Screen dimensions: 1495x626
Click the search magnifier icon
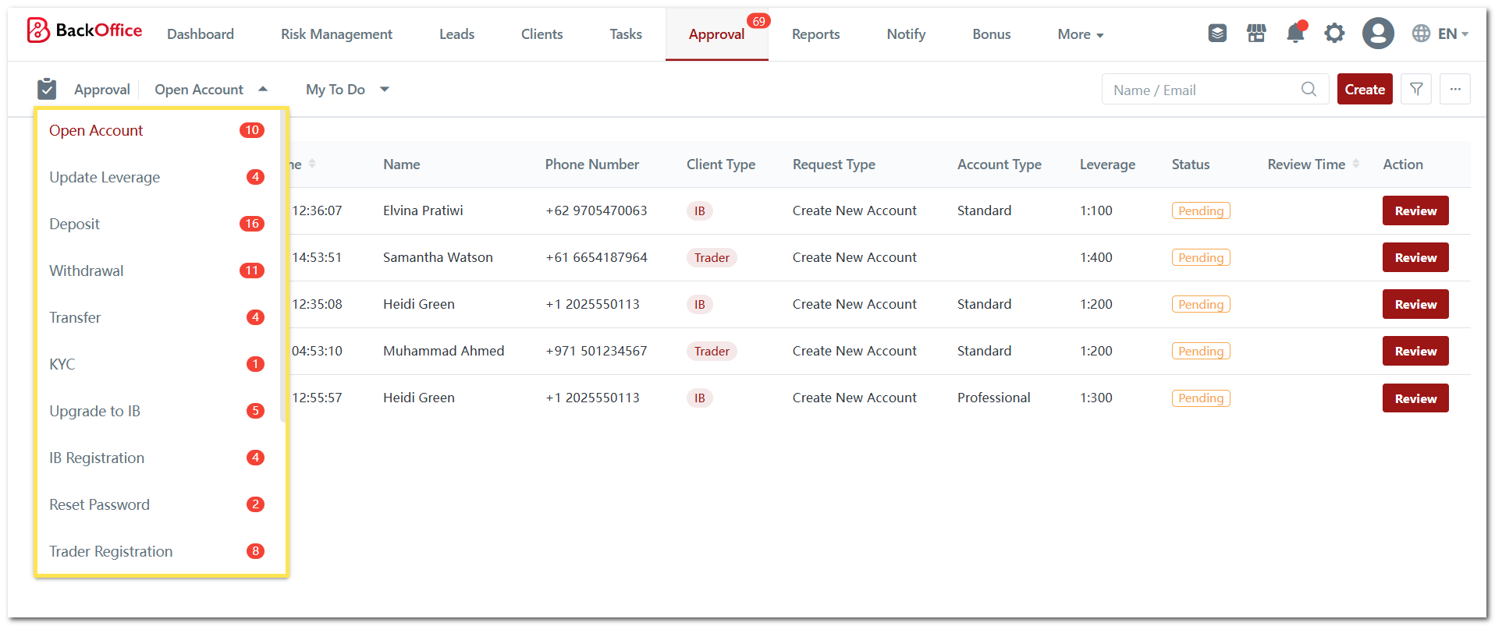point(1309,90)
